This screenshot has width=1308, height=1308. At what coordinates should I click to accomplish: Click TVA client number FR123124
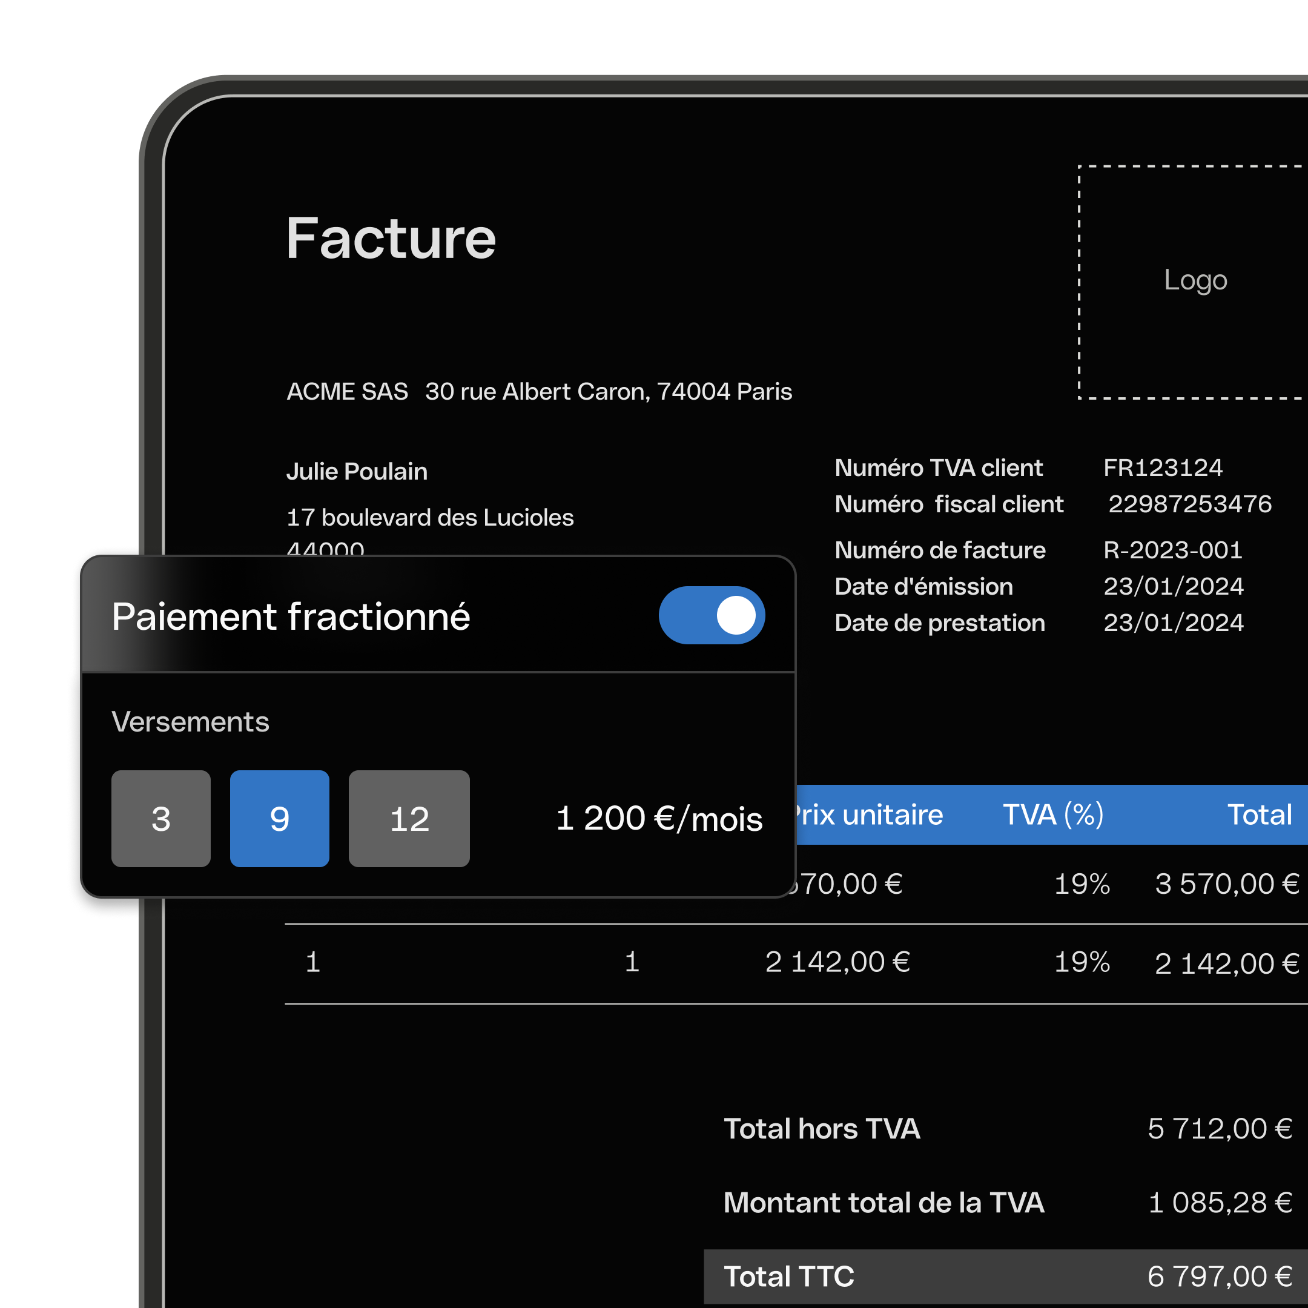tap(1163, 468)
